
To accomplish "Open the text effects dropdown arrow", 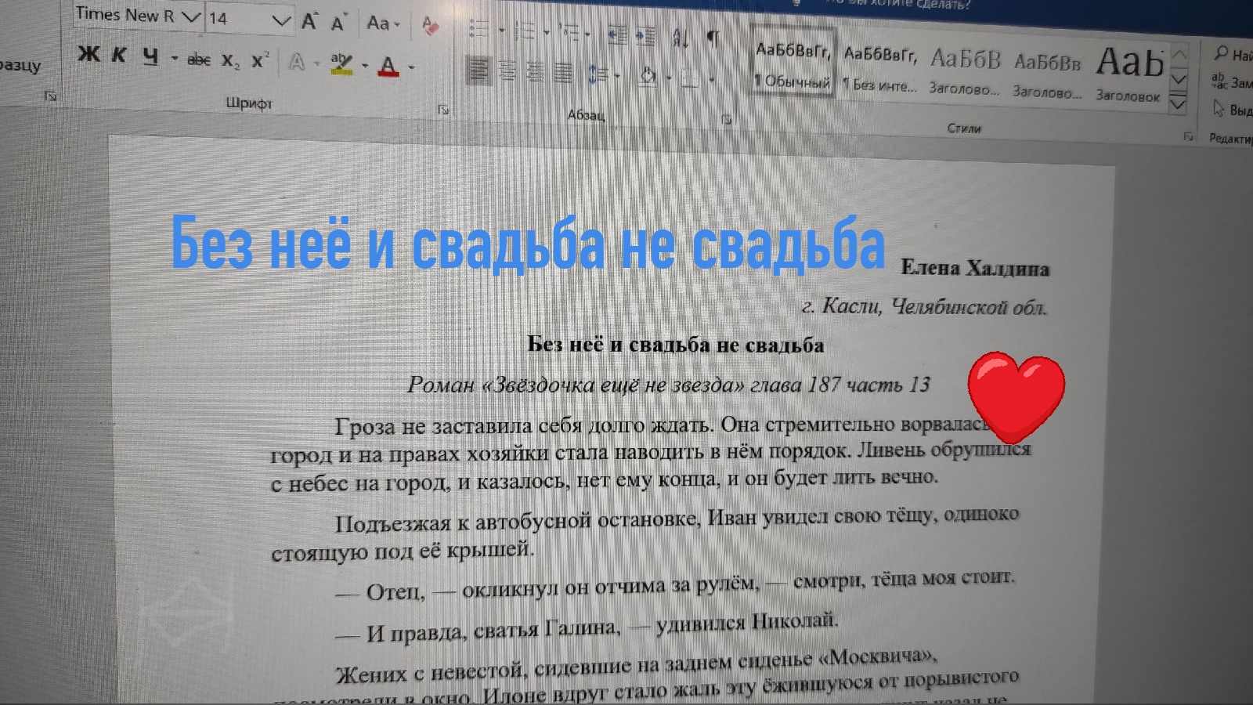I will pos(317,63).
